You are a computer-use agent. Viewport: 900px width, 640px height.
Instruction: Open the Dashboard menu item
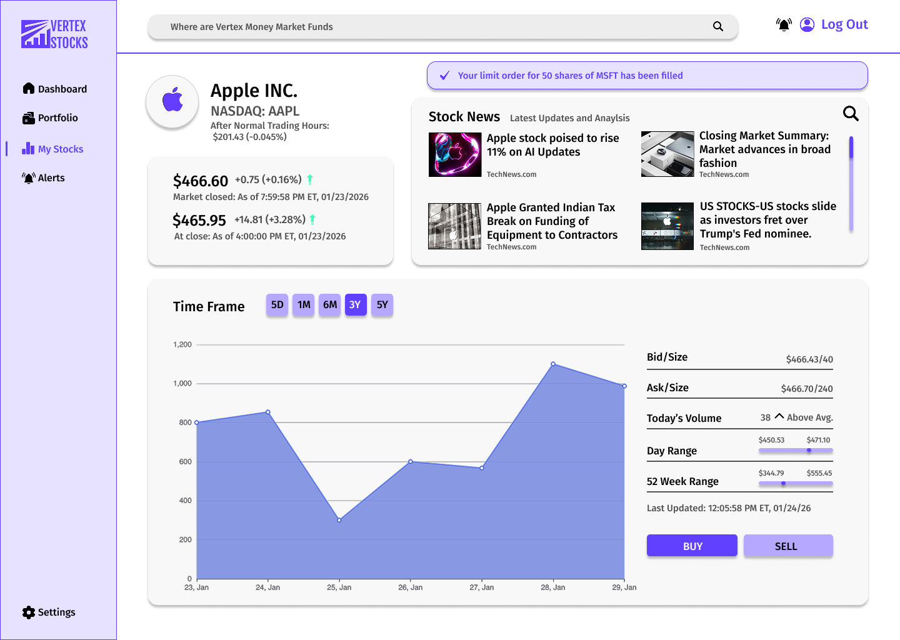pos(55,89)
